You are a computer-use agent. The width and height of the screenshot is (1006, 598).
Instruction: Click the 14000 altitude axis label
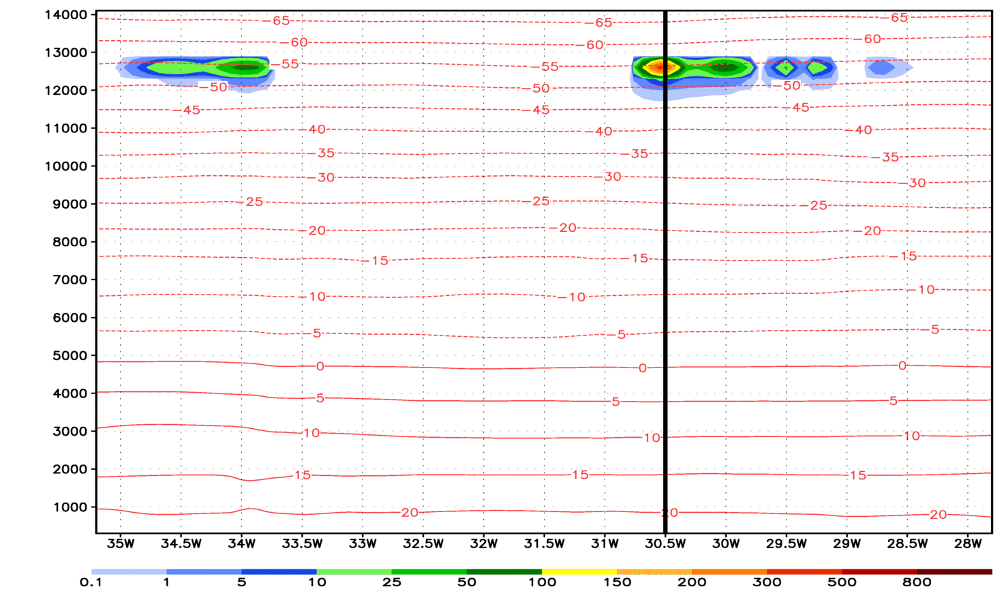pos(65,15)
